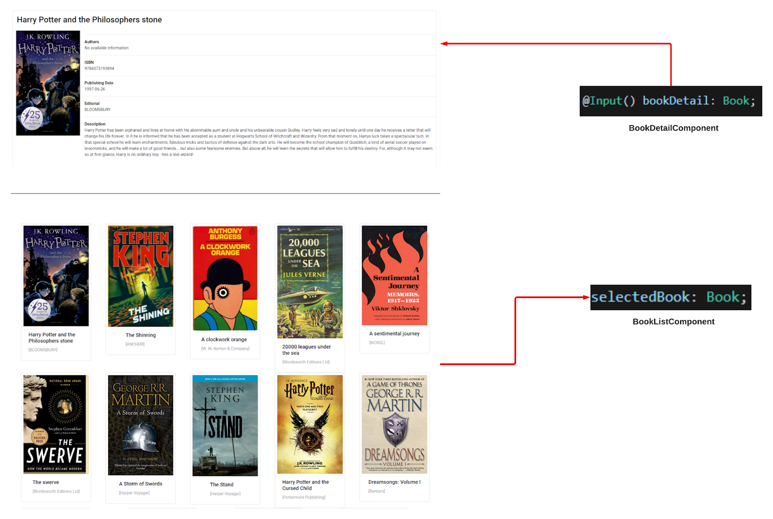Image resolution: width=773 pixels, height=519 pixels.
Task: Open Harry Potter and the Cursed Child cover
Action: pos(310,424)
